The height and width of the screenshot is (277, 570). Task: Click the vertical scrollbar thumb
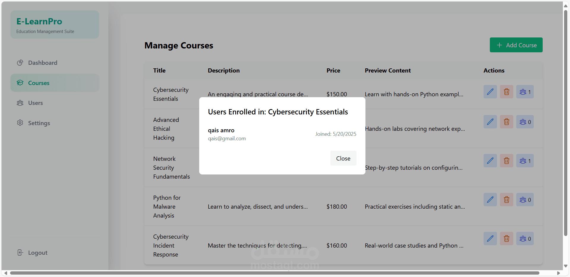click(x=566, y=123)
